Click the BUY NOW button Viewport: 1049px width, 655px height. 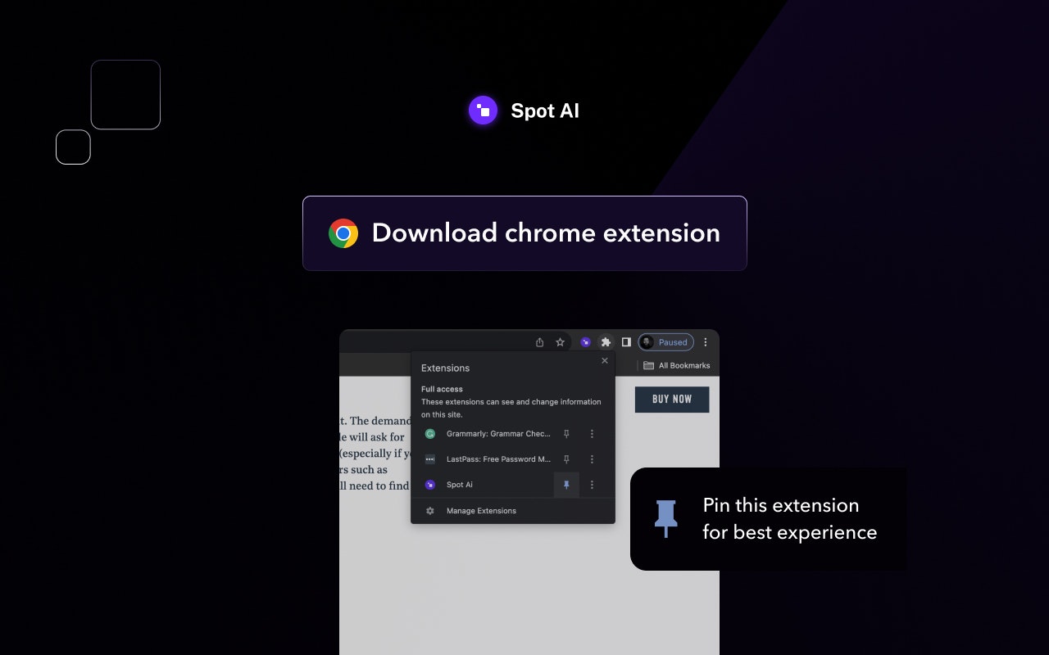click(x=672, y=400)
